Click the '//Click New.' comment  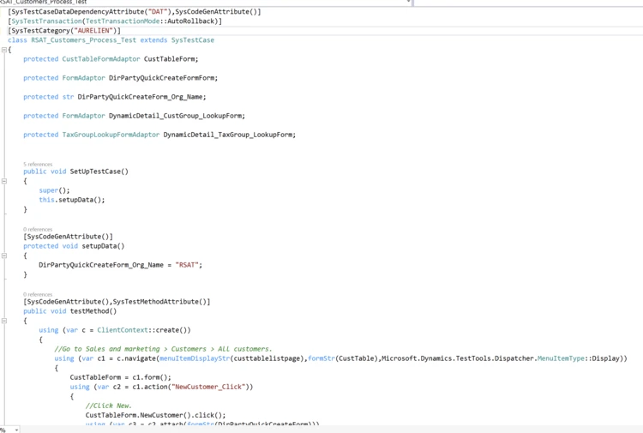point(108,406)
